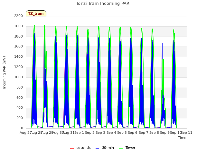Click the 1200 y-axis tick label

[19, 67]
